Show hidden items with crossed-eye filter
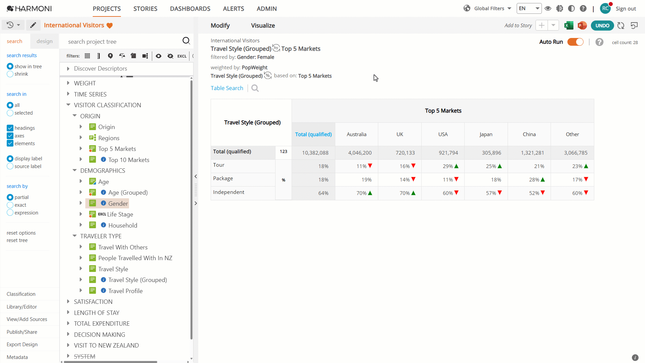645x363 pixels. 170,56
